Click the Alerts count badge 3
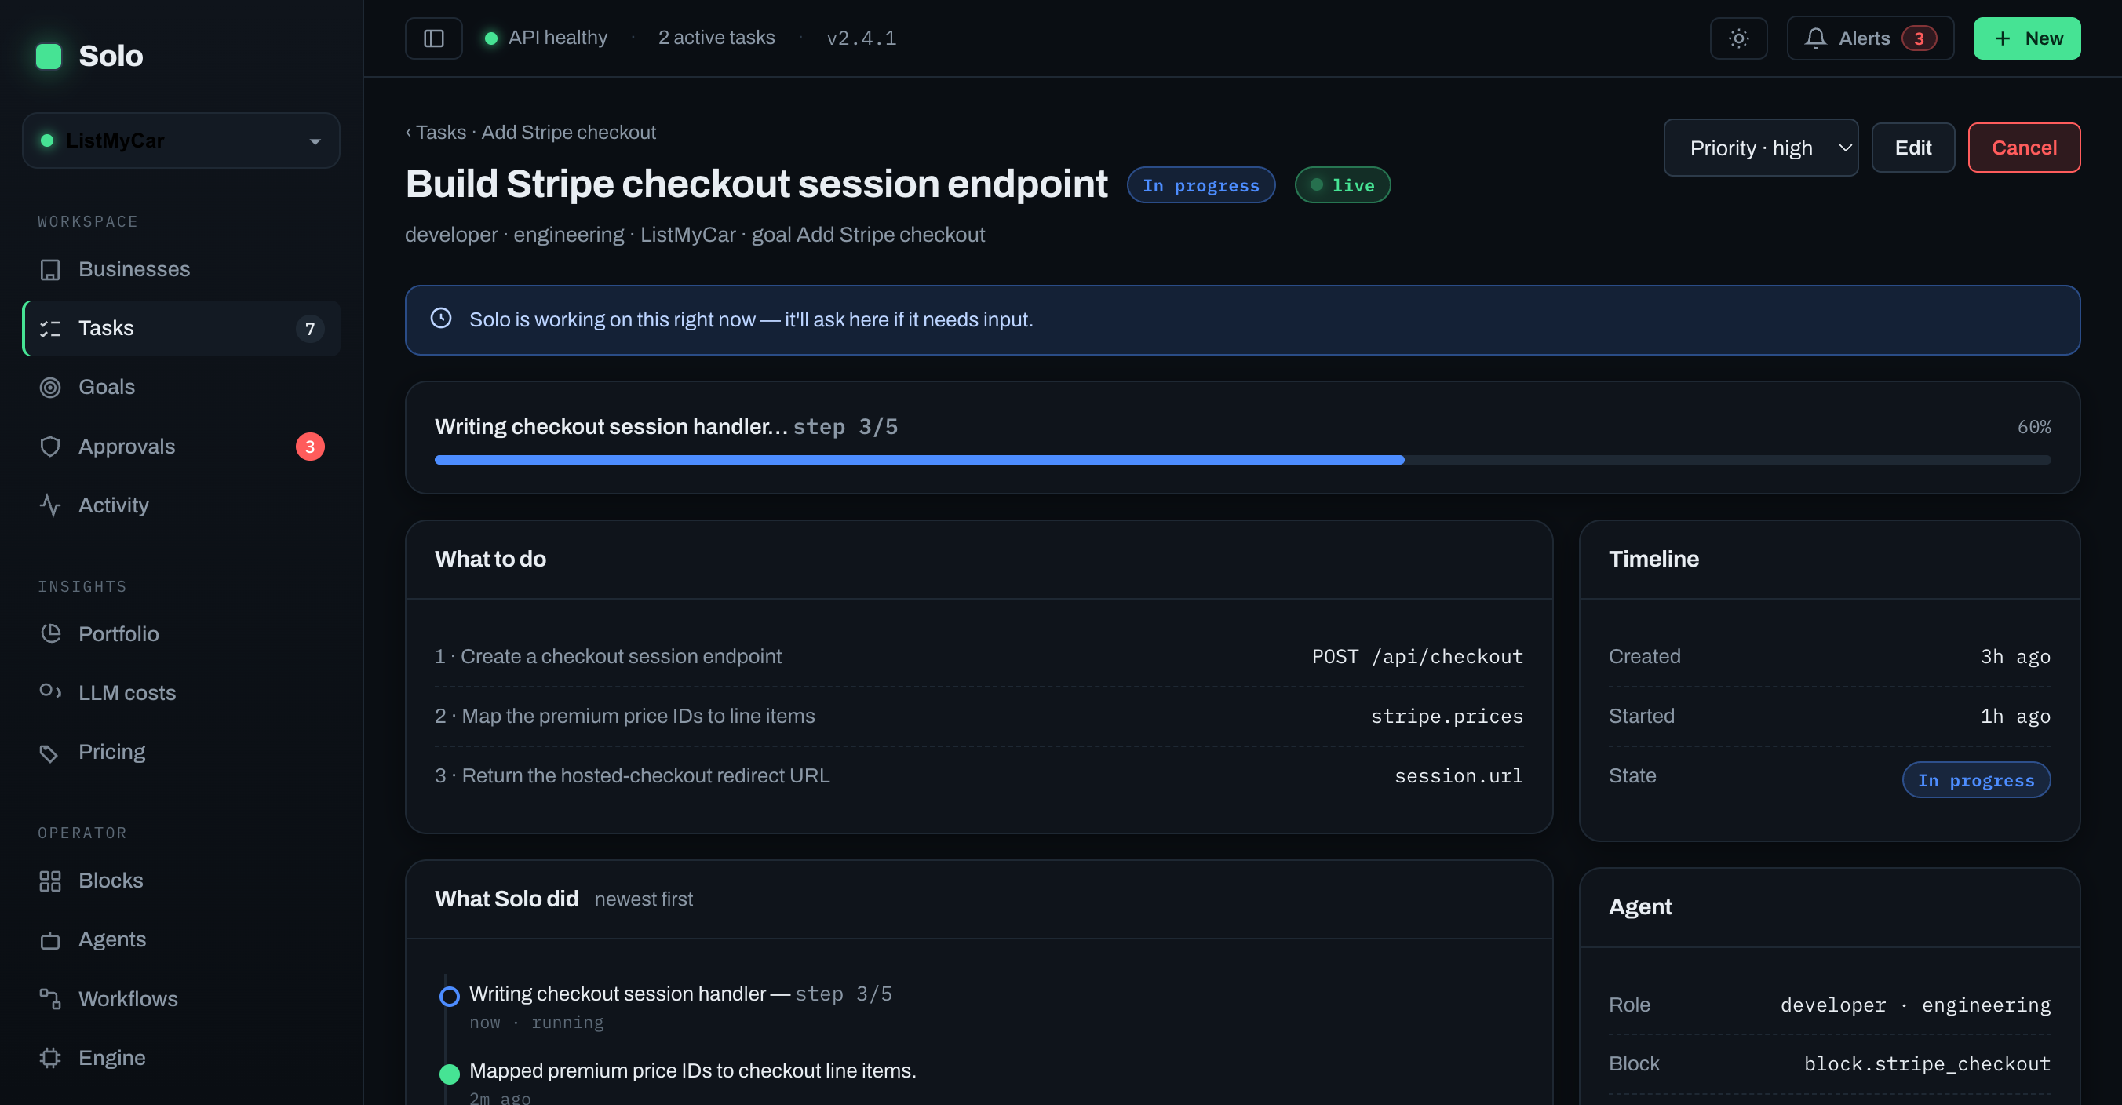Viewport: 2122px width, 1105px height. pyautogui.click(x=1919, y=38)
